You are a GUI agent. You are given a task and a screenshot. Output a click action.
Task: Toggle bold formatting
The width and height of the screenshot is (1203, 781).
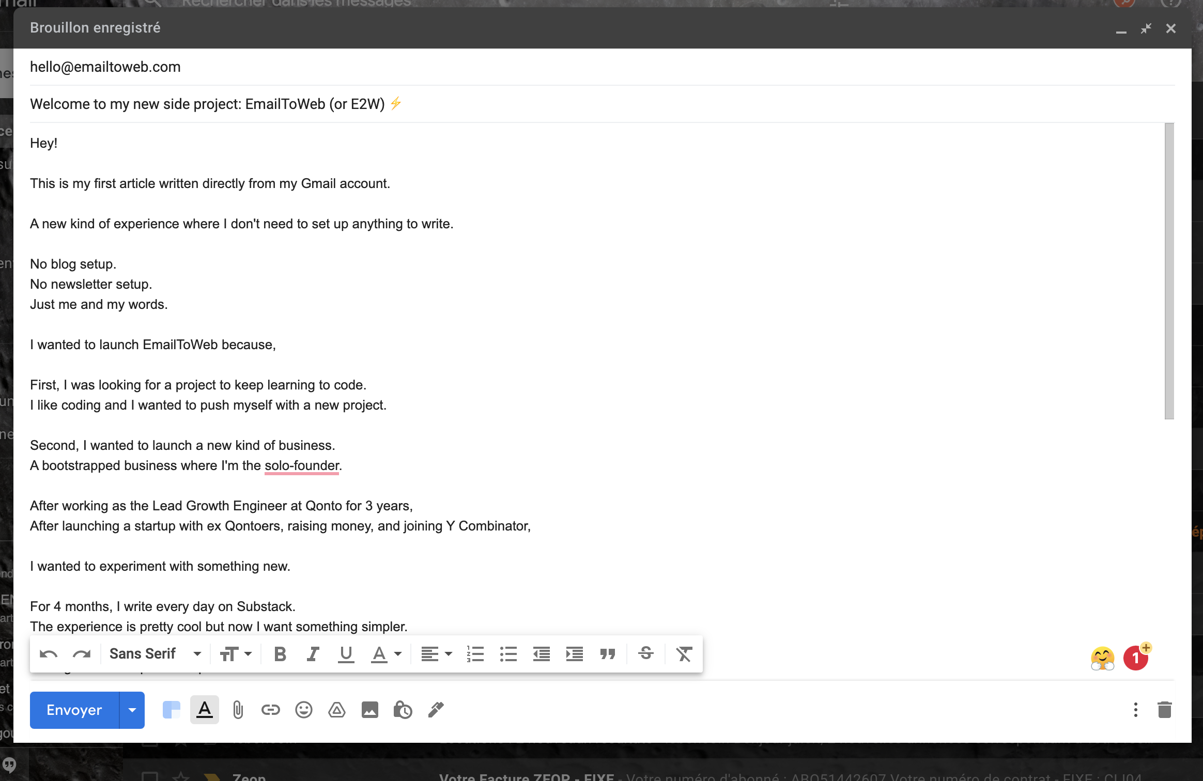point(280,654)
